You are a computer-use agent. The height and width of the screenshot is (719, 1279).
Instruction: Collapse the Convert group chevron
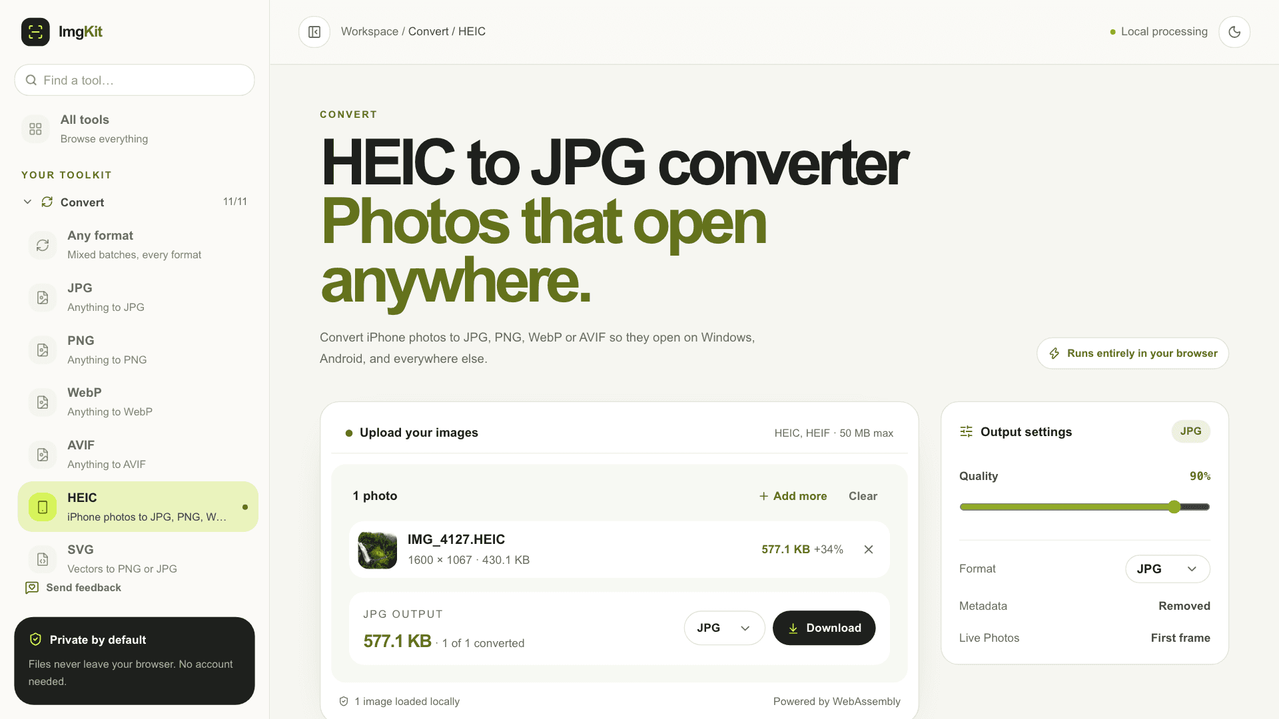(27, 202)
